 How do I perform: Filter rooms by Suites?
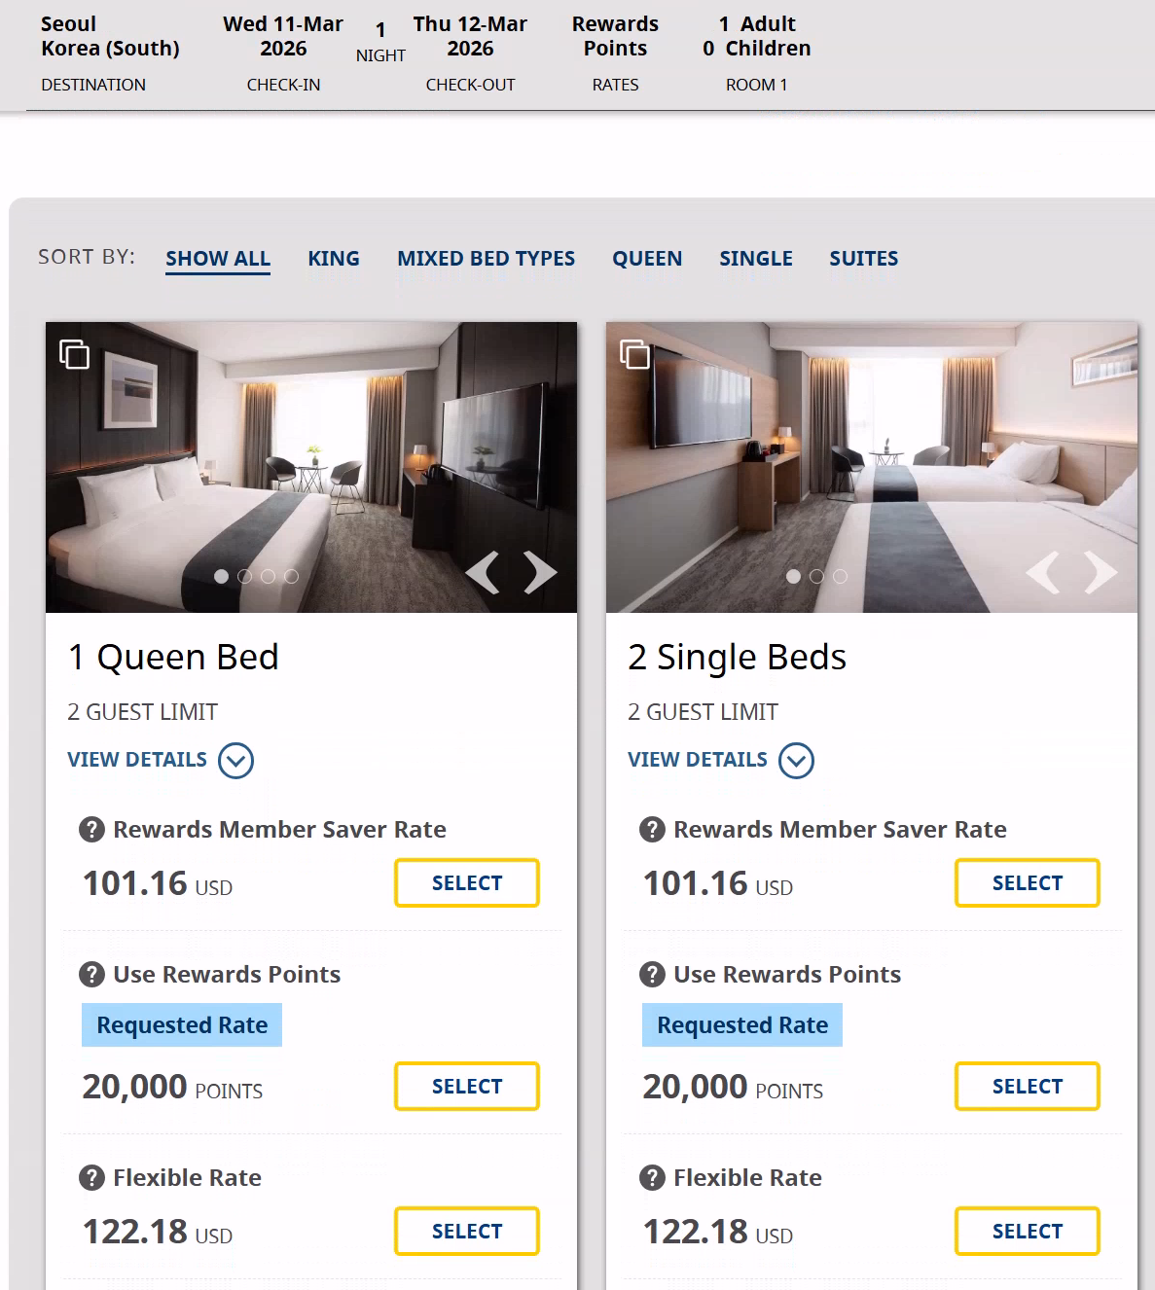(x=863, y=259)
